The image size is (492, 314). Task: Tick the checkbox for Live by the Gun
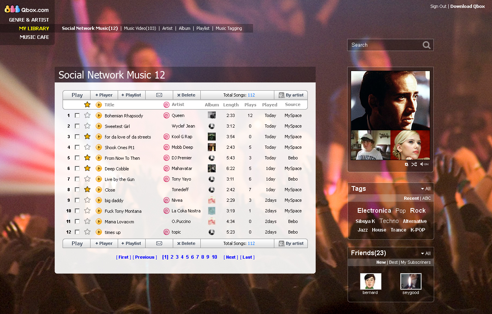77,179
